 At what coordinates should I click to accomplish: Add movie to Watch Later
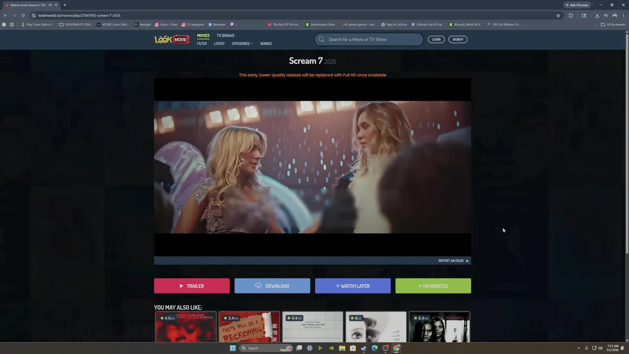[x=353, y=286]
